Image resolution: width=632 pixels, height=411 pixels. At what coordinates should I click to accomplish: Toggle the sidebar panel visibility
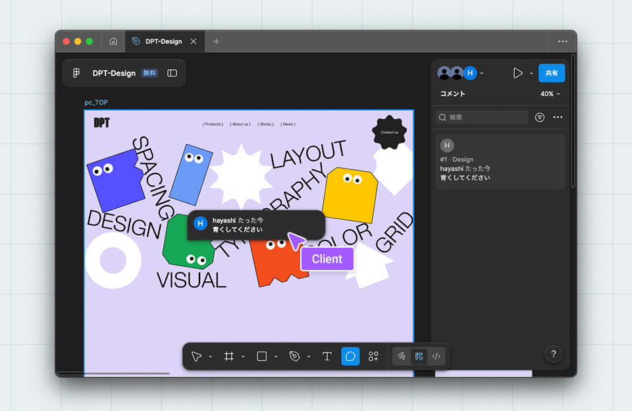coord(172,73)
